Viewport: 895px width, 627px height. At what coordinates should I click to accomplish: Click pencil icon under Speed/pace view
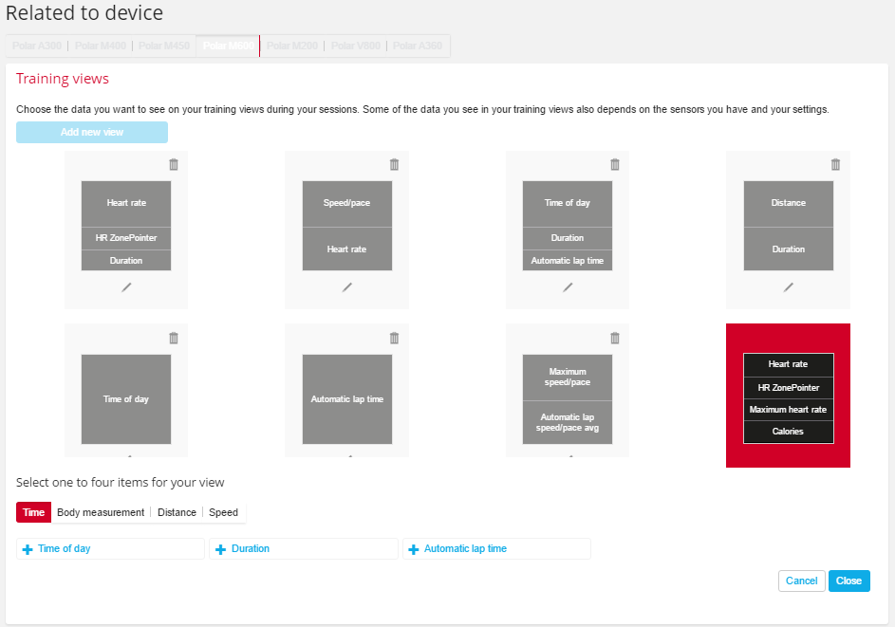click(347, 286)
